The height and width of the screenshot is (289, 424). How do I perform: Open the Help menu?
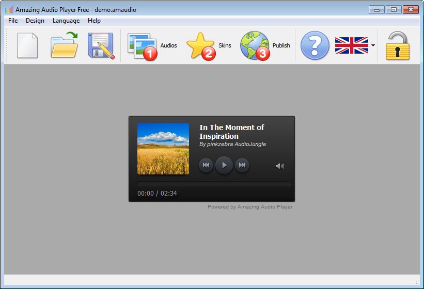[94, 21]
